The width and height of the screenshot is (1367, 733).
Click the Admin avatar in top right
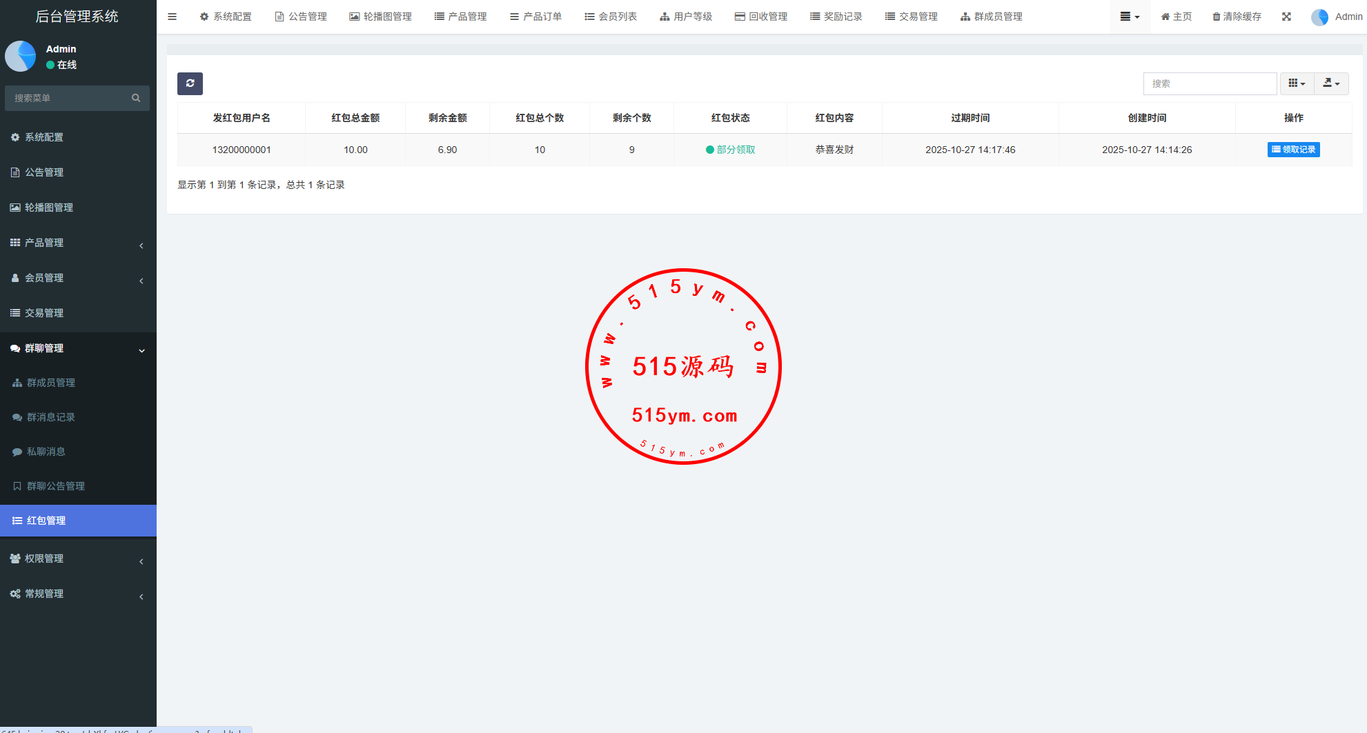tap(1319, 17)
